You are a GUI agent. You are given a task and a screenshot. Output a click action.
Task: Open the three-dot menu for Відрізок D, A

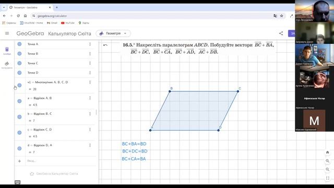90,145
